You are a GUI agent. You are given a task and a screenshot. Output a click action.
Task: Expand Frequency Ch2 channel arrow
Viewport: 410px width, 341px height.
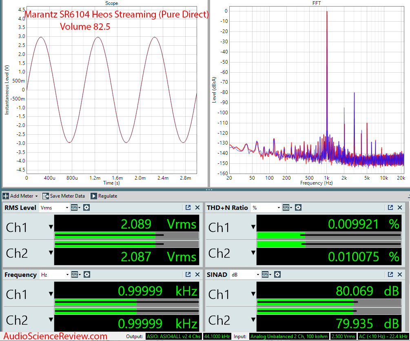pos(51,319)
